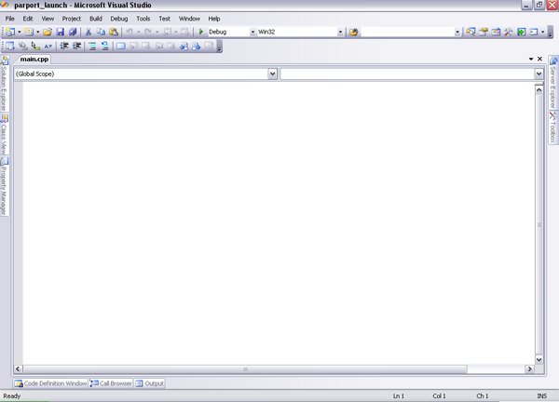
Task: Jump to previous bookmark in document icon
Action: click(x=184, y=46)
